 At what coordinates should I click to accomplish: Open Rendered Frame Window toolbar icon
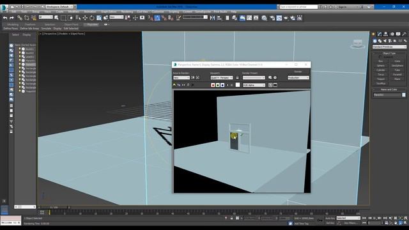pos(279,18)
